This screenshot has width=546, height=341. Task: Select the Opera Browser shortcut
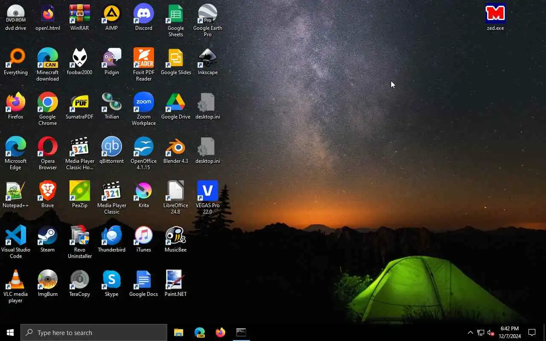tap(48, 153)
